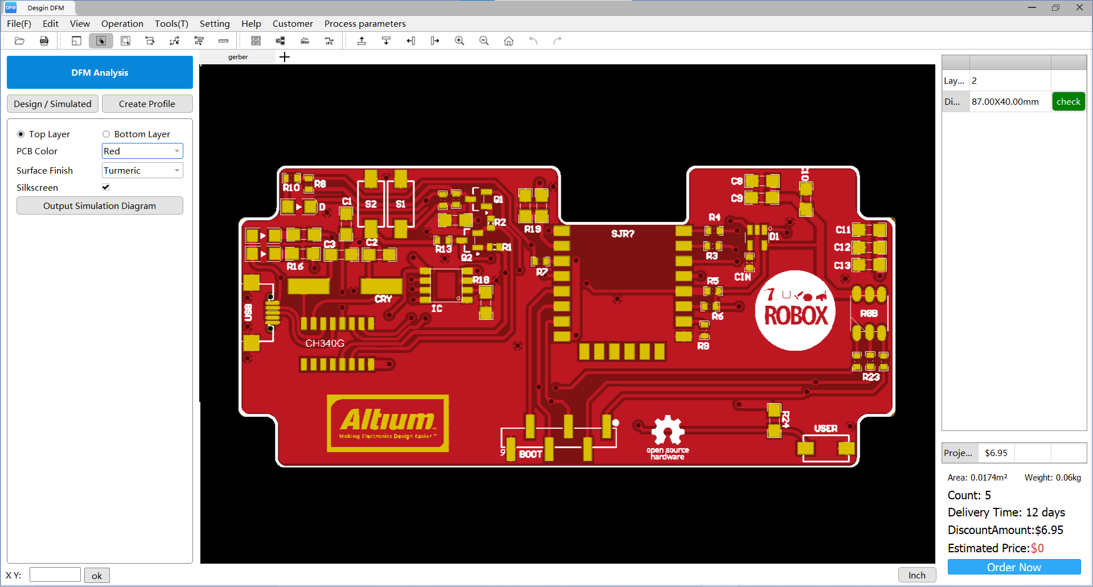Click the Output Simulation Diagram button
The width and height of the screenshot is (1093, 587).
pyautogui.click(x=100, y=206)
